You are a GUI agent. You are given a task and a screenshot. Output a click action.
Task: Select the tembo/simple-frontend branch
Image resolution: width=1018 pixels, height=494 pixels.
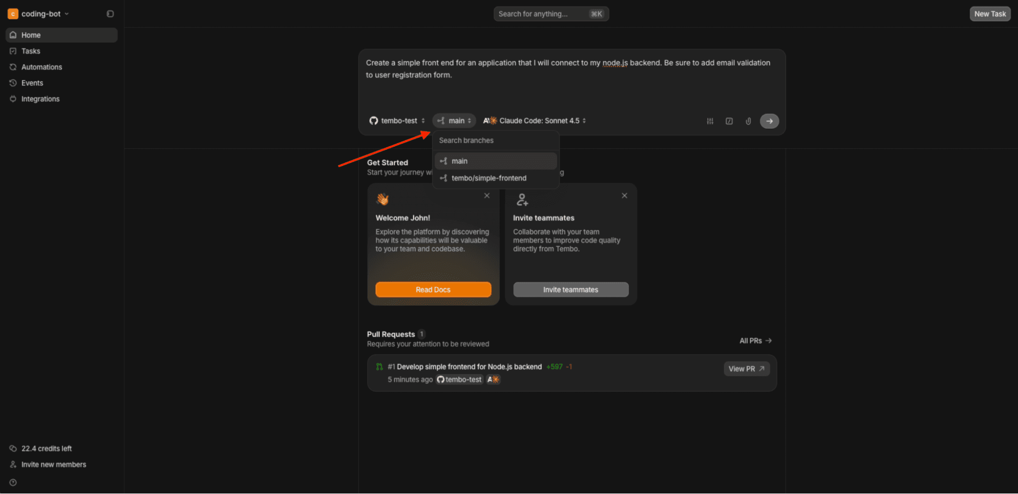coord(488,178)
